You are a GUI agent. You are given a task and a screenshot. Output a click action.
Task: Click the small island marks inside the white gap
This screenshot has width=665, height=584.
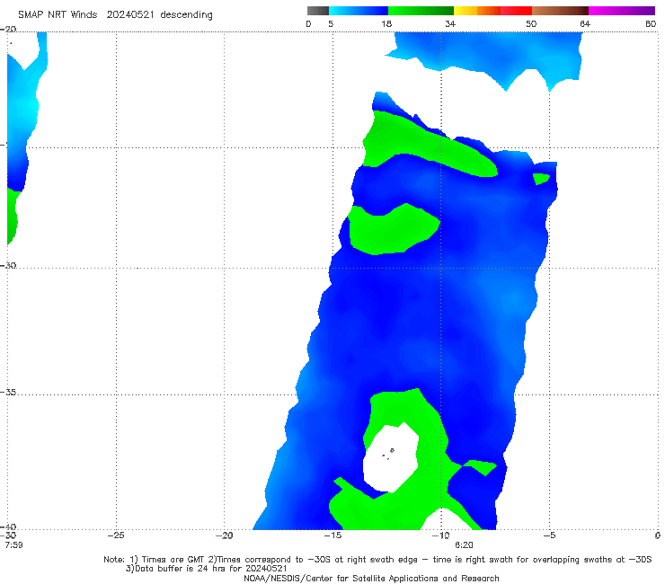pyautogui.click(x=388, y=454)
